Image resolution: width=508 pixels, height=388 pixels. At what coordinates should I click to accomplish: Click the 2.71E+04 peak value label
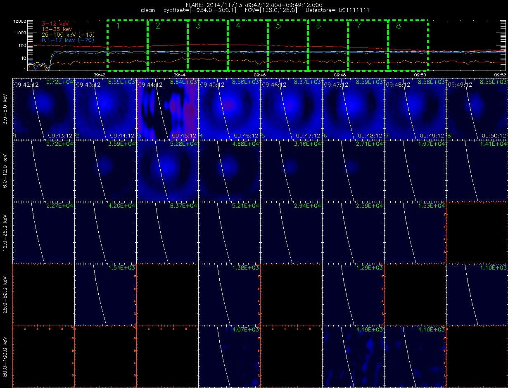pyautogui.click(x=370, y=144)
